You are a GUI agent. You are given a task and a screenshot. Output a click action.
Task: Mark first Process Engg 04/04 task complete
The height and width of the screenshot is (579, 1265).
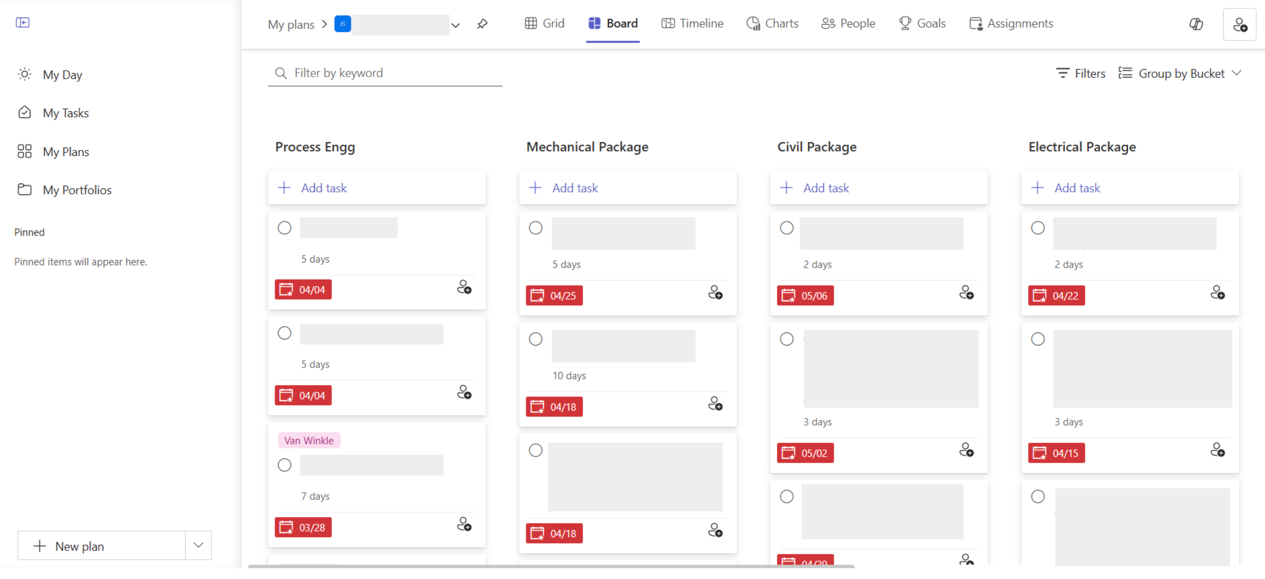284,228
